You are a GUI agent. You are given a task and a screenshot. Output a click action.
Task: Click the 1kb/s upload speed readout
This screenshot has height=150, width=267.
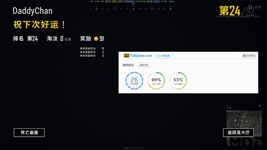pos(157,2)
